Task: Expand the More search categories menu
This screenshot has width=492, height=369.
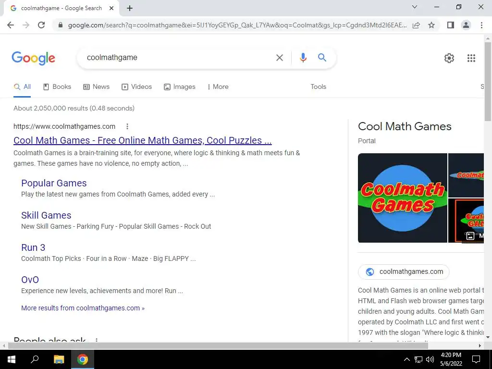Action: (x=218, y=87)
